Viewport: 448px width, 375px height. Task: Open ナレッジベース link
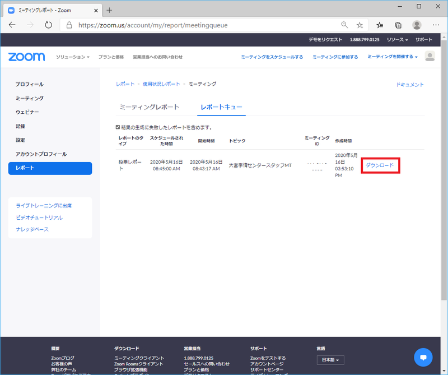pos(32,229)
